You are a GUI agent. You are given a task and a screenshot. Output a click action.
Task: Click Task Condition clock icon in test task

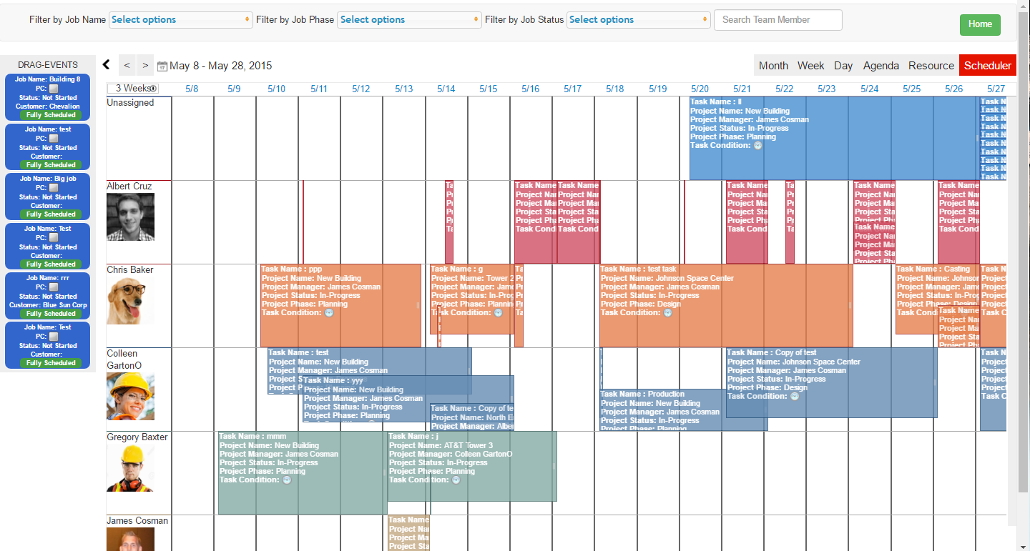coord(668,313)
